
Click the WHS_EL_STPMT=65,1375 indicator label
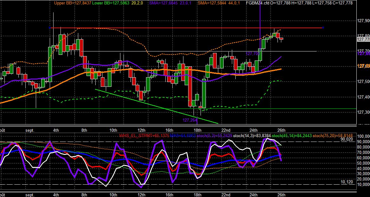click(144, 136)
